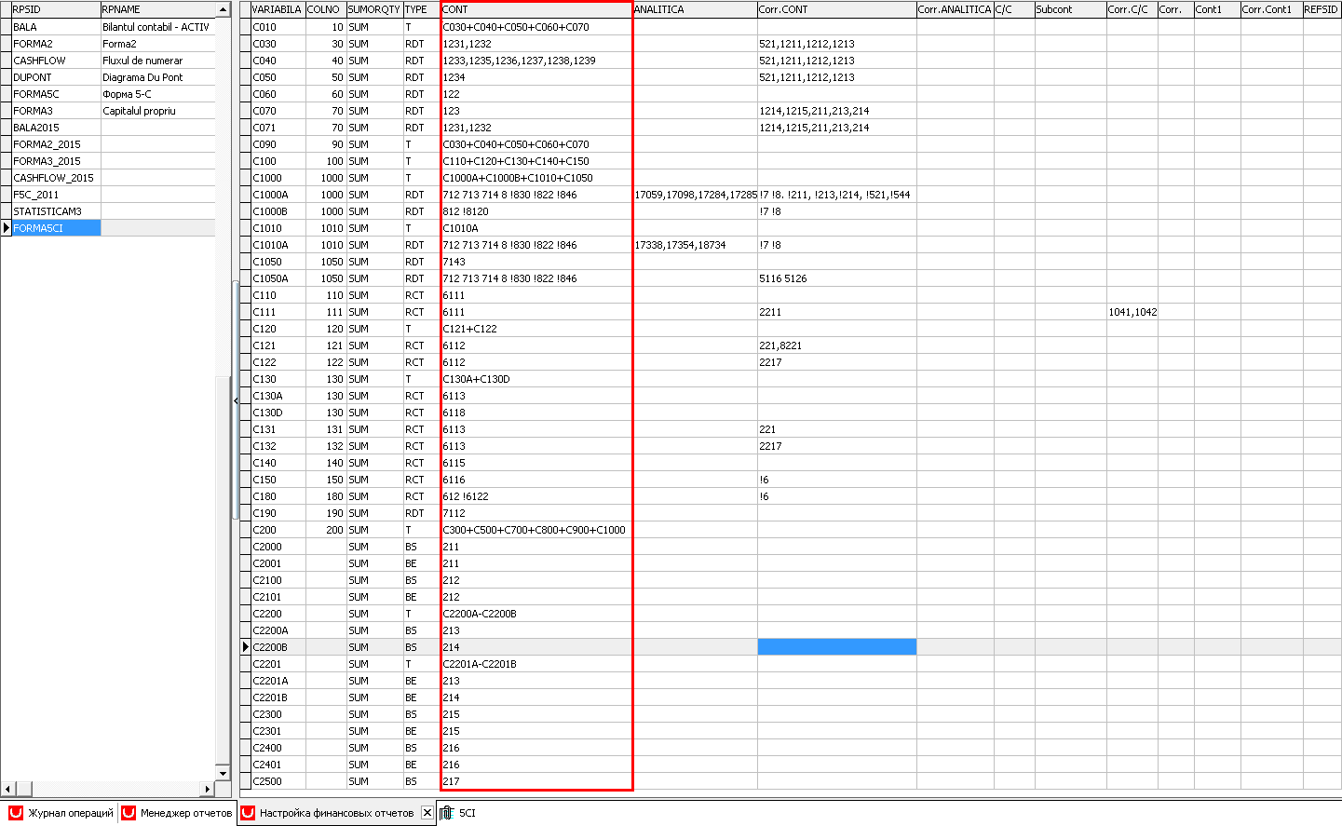Close the Настройка финансовых отчетов tab
This screenshot has height=826, width=1342.
point(427,813)
